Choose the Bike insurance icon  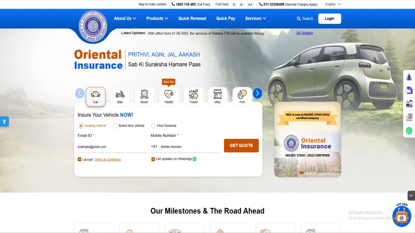click(120, 96)
